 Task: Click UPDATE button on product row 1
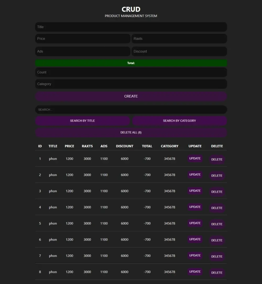pos(195,158)
